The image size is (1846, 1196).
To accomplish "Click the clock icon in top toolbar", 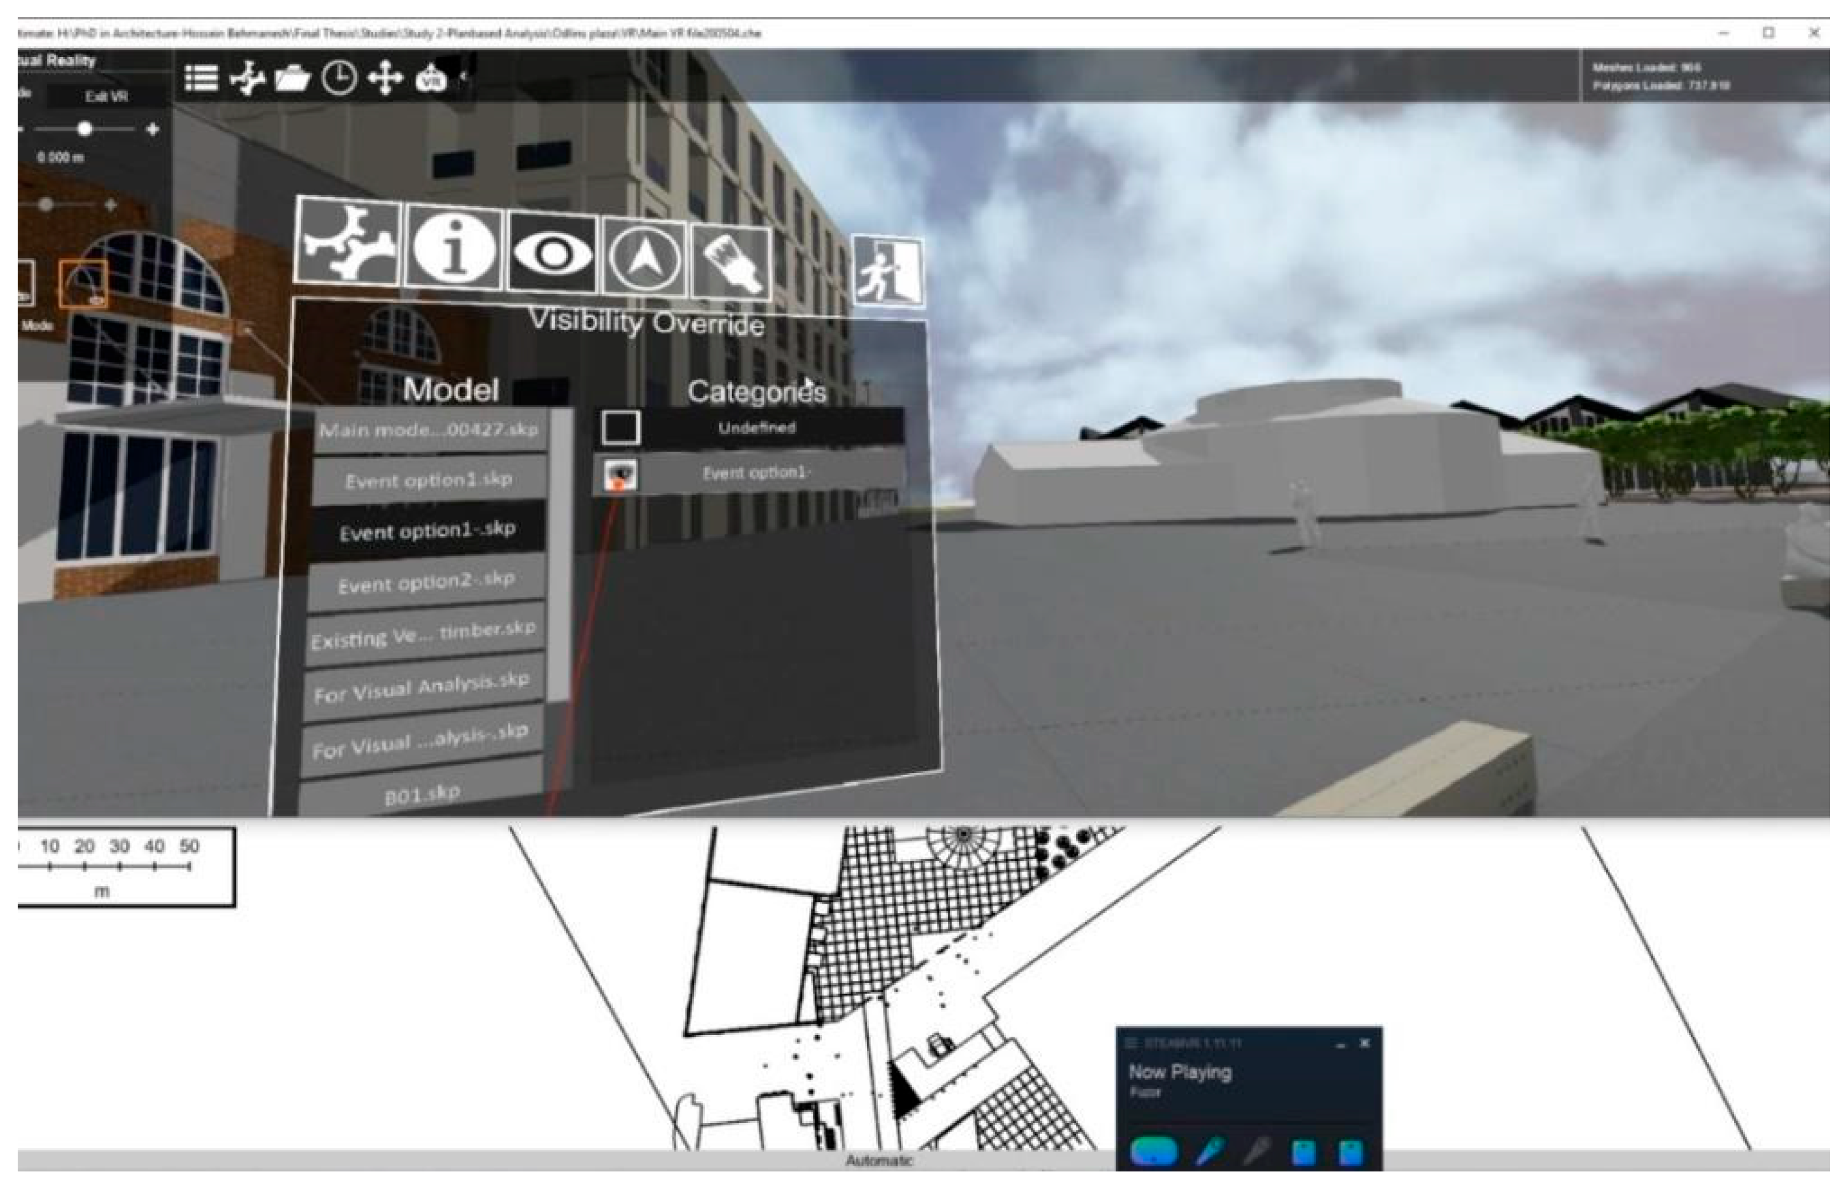I will point(339,78).
